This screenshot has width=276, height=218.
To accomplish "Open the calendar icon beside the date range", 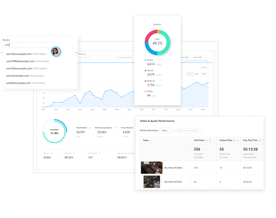I will click(206, 58).
